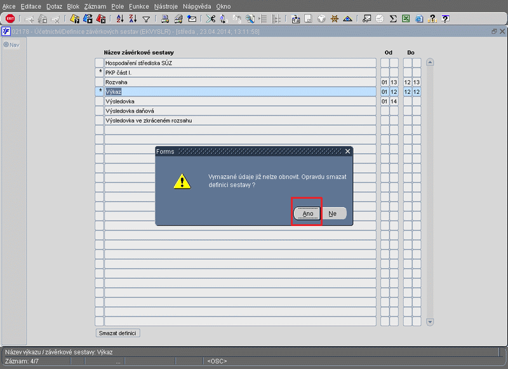
Task: Click the blue triangle ruler icon
Action: point(347,19)
